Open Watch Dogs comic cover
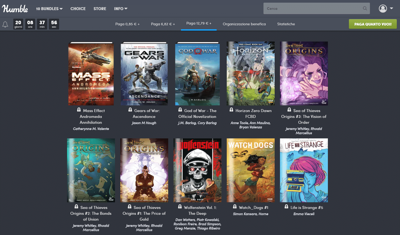This screenshot has height=235, width=400. 251,170
